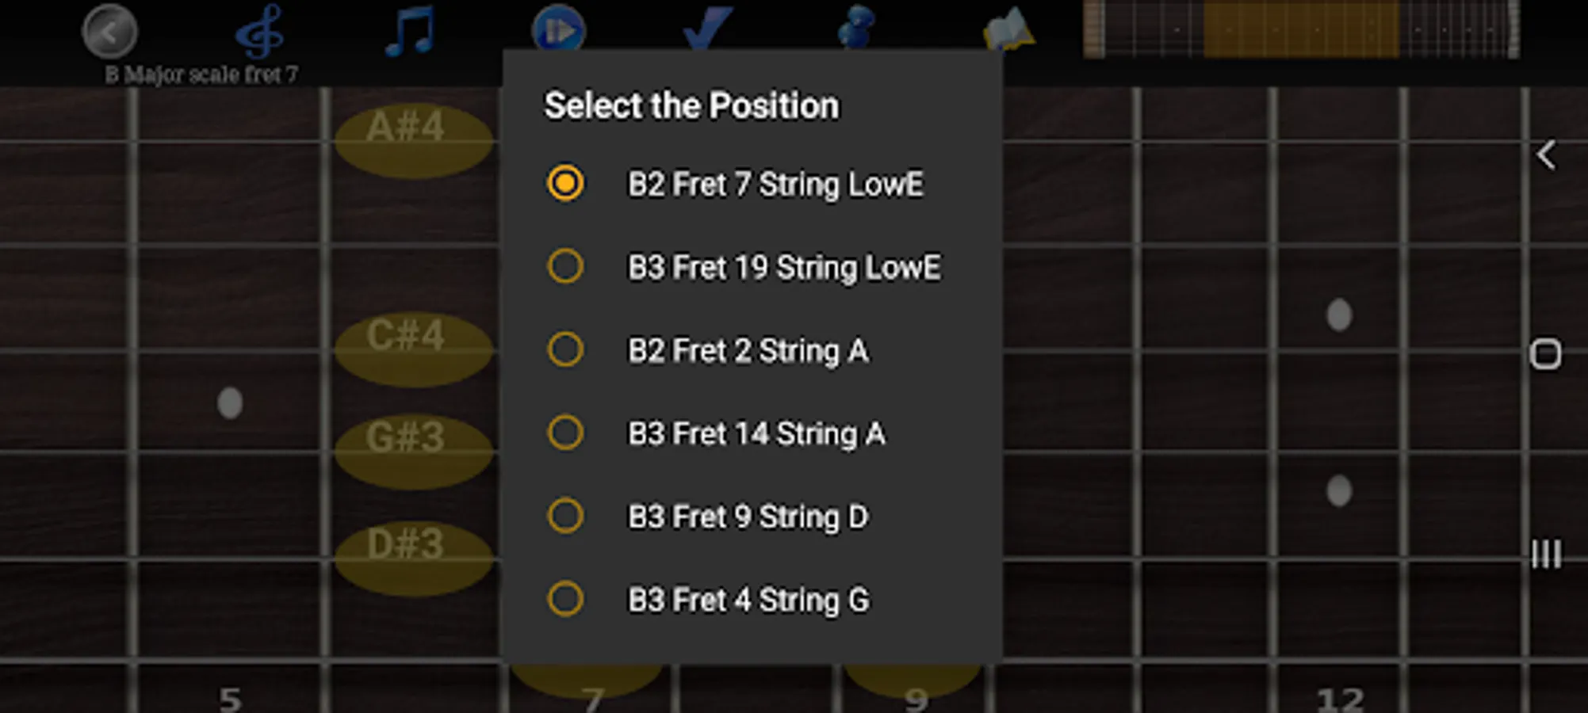The image size is (1588, 713).
Task: Tap the A#4 note marker
Action: (x=412, y=139)
